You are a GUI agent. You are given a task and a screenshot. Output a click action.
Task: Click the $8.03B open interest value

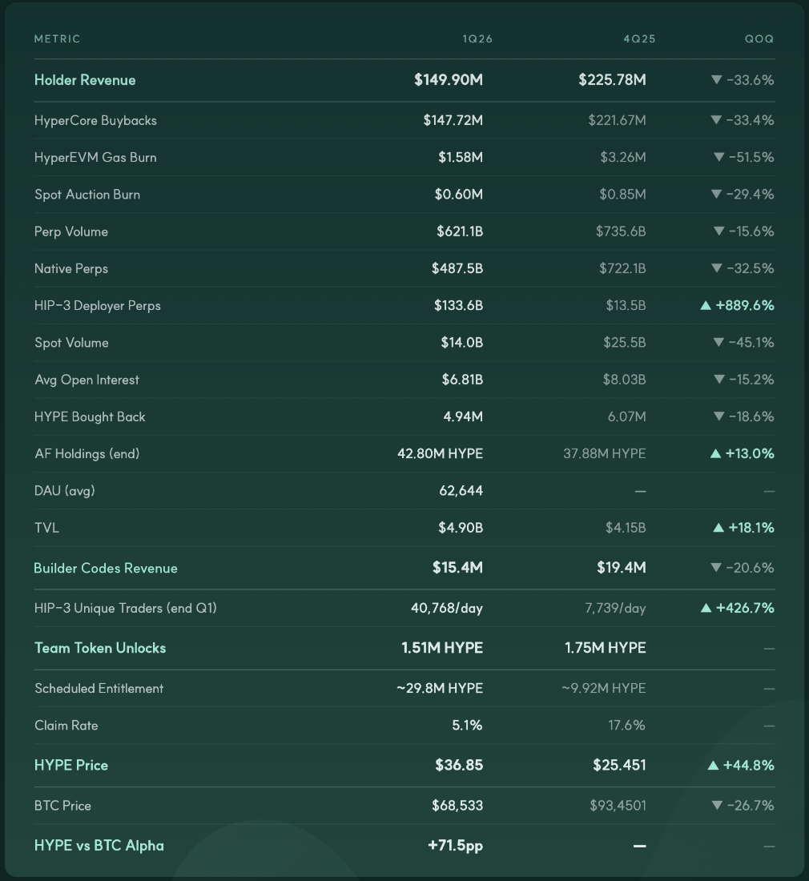click(624, 380)
